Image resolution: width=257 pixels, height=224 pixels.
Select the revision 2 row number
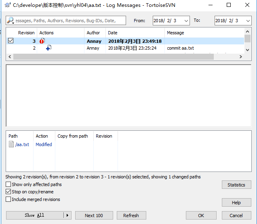34,48
